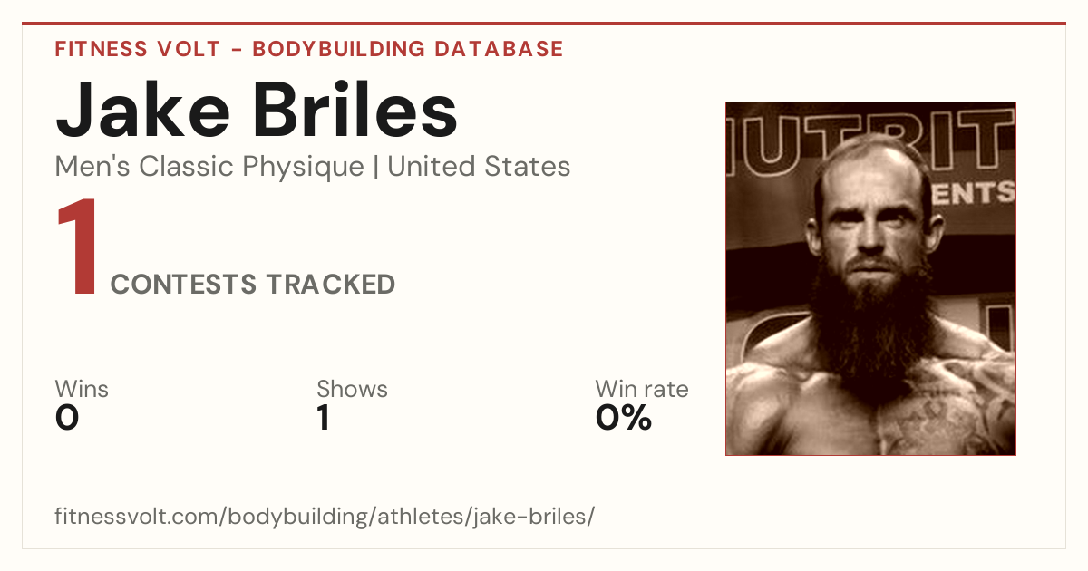
Task: Select the BODYBUILDING DATABASE header text
Action: coord(408,49)
